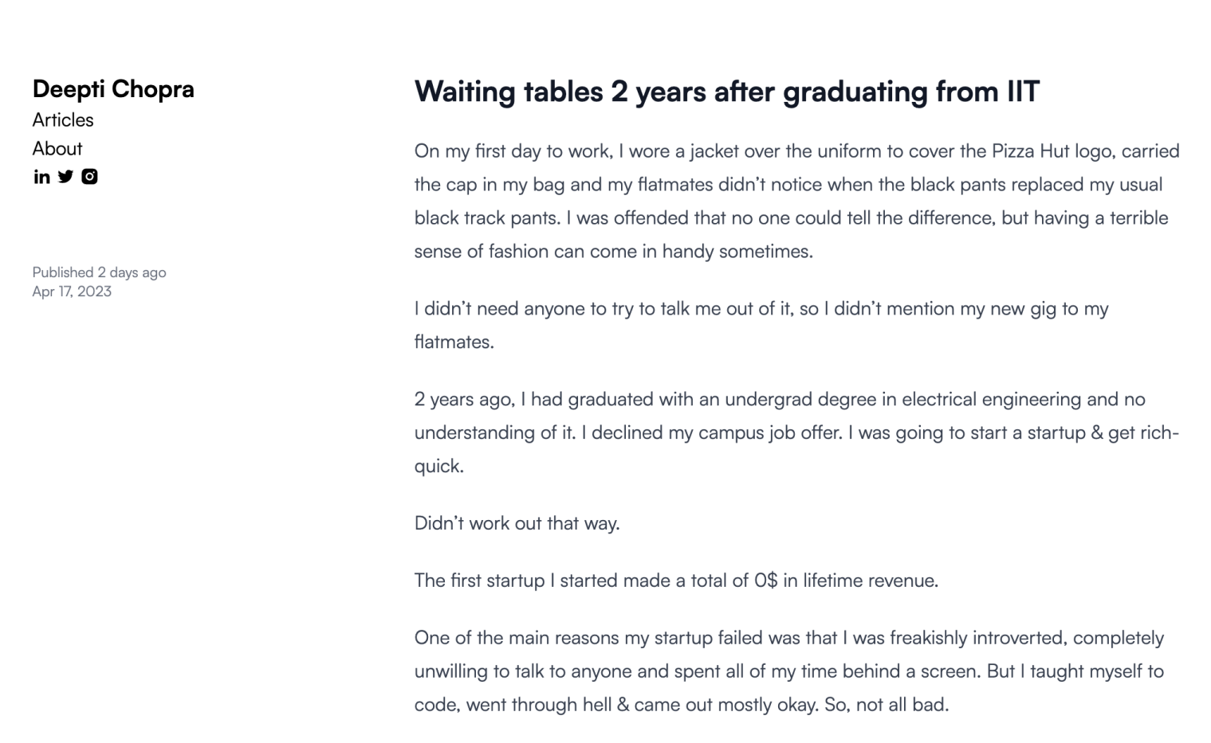1211x743 pixels.
Task: Open the LinkedIn profile icon
Action: pyautogui.click(x=41, y=177)
